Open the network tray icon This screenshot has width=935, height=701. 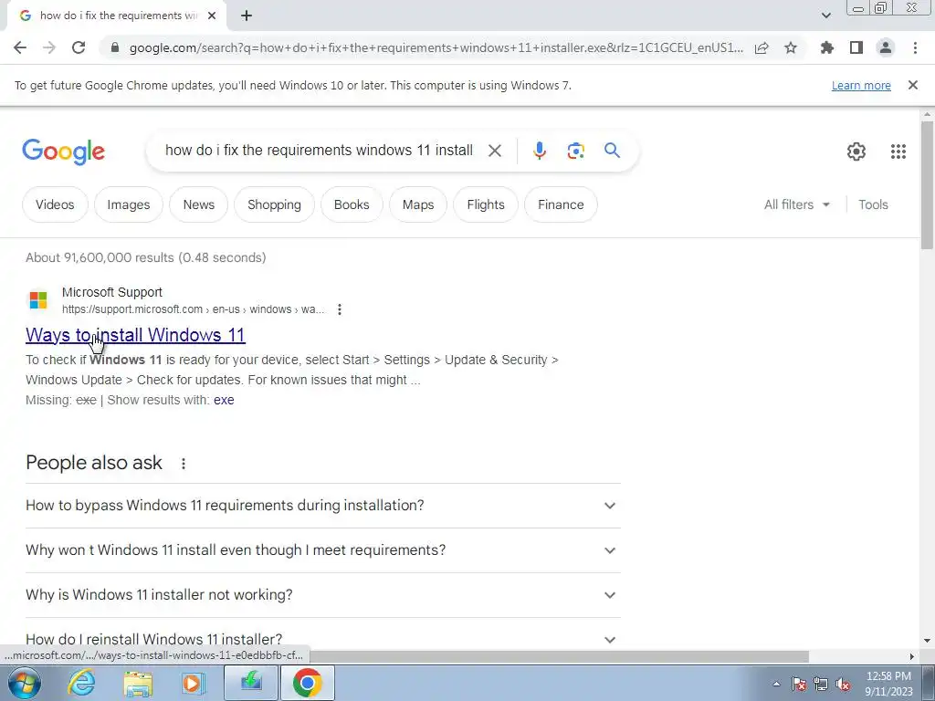tap(821, 684)
